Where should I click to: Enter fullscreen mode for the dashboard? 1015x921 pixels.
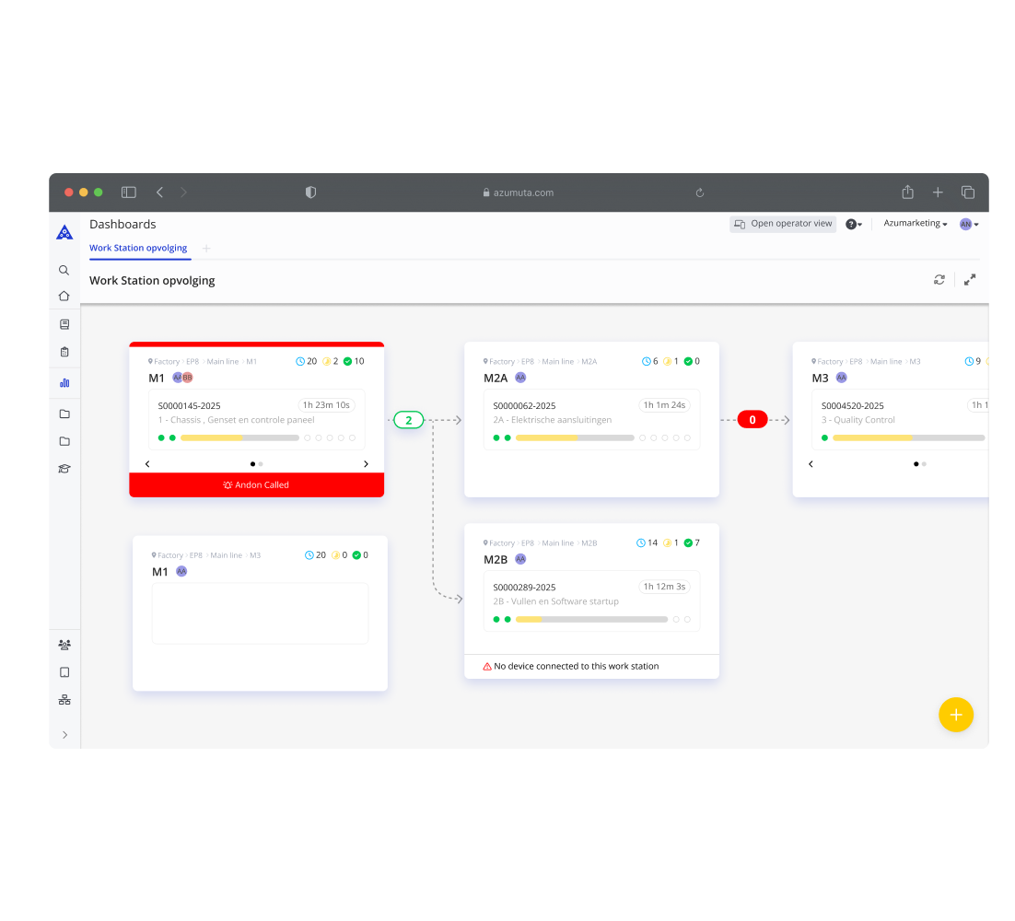coord(969,279)
